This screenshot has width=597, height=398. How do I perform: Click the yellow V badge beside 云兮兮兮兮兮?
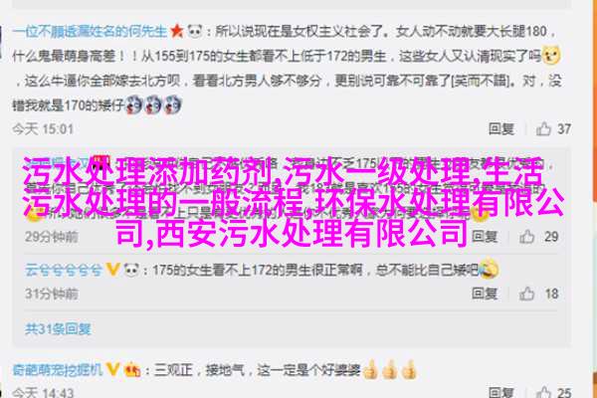(x=112, y=270)
